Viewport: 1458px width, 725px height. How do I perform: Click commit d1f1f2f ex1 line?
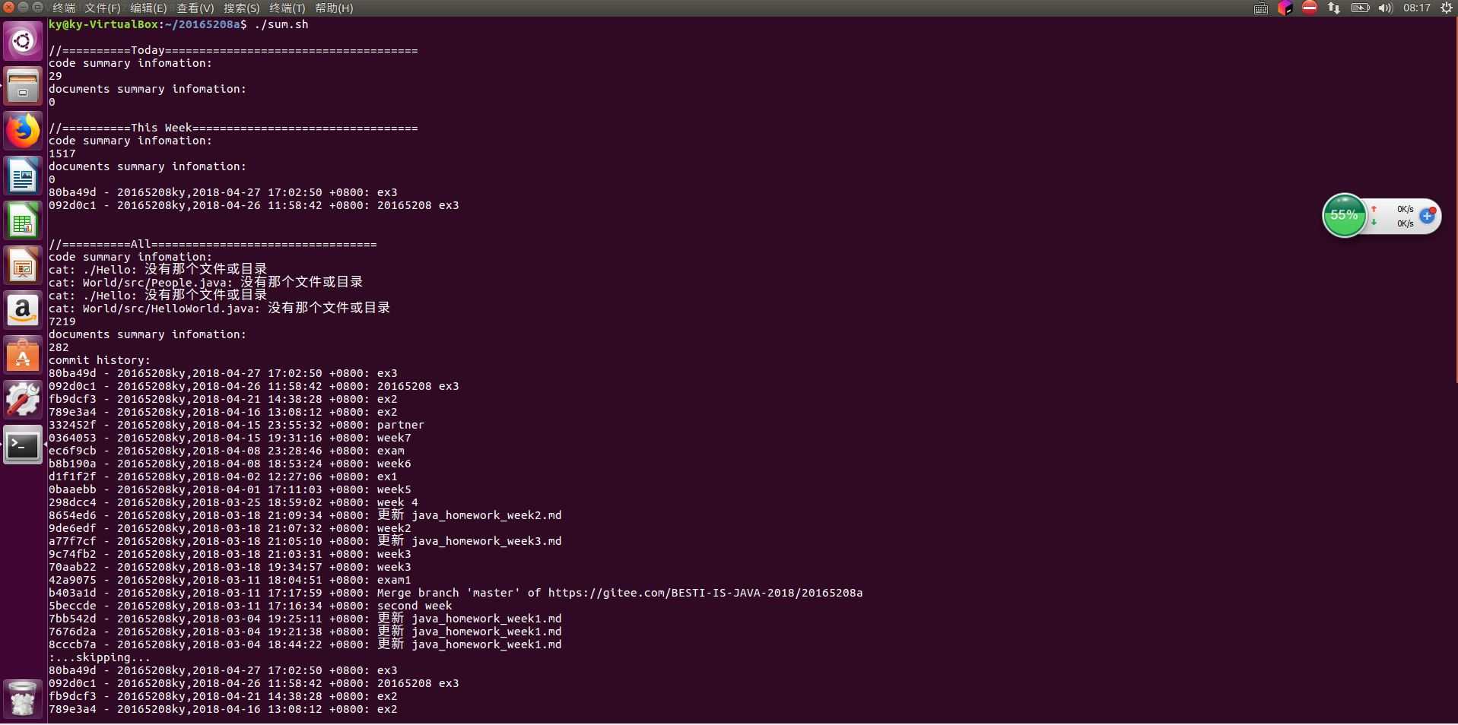click(223, 477)
